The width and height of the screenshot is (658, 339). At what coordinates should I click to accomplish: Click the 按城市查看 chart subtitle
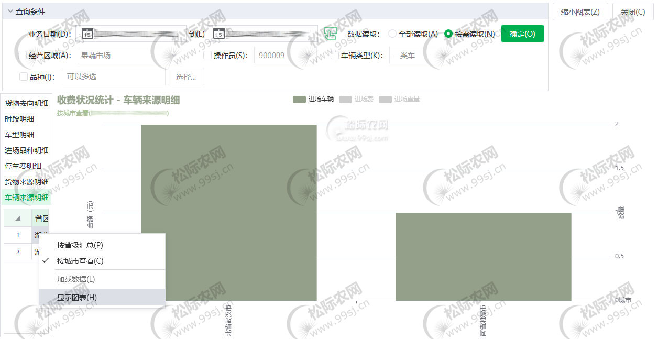click(113, 113)
